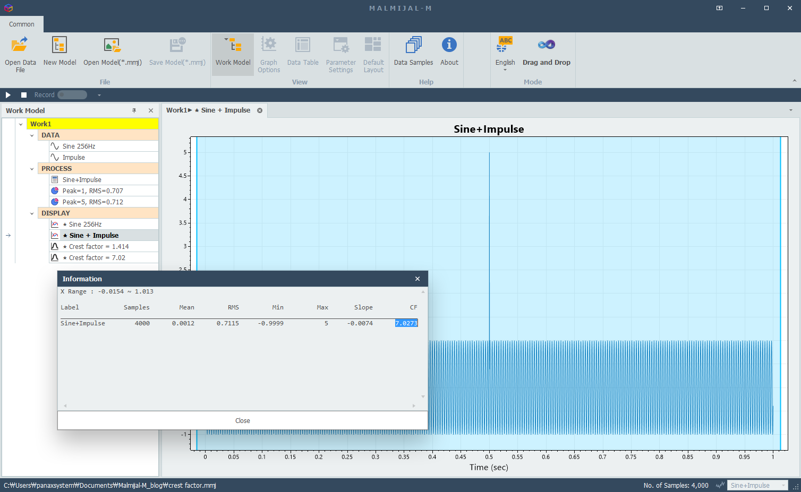Stop playback with the stop button
This screenshot has height=492, width=801.
click(x=24, y=95)
